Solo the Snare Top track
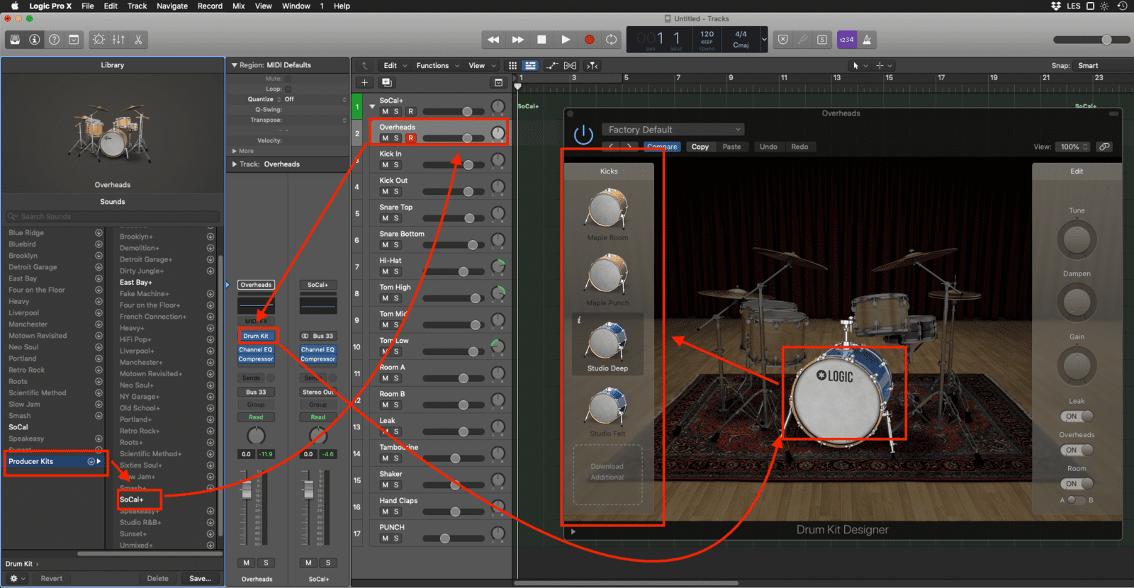The width and height of the screenshot is (1134, 588). click(396, 218)
